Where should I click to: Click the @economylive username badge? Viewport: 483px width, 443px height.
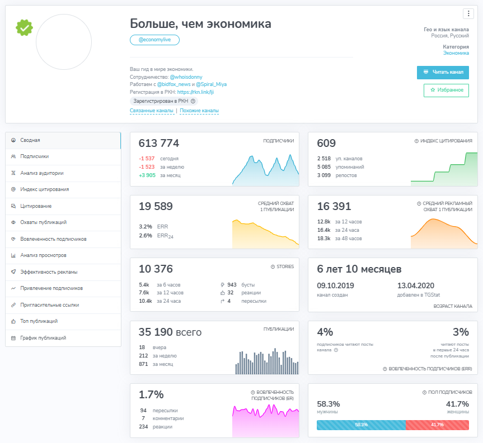(154, 40)
